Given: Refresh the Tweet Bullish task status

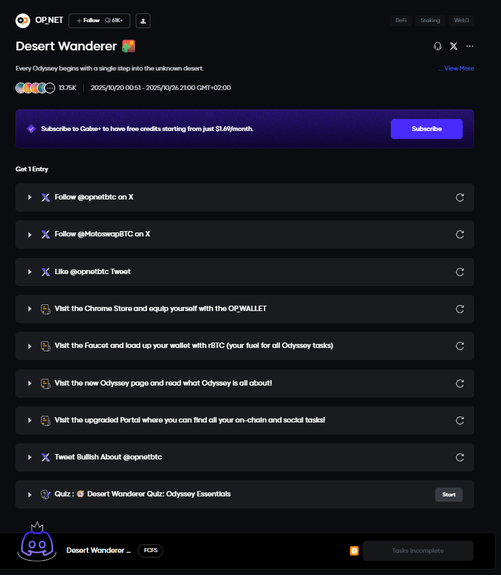Looking at the screenshot, I should tap(460, 457).
